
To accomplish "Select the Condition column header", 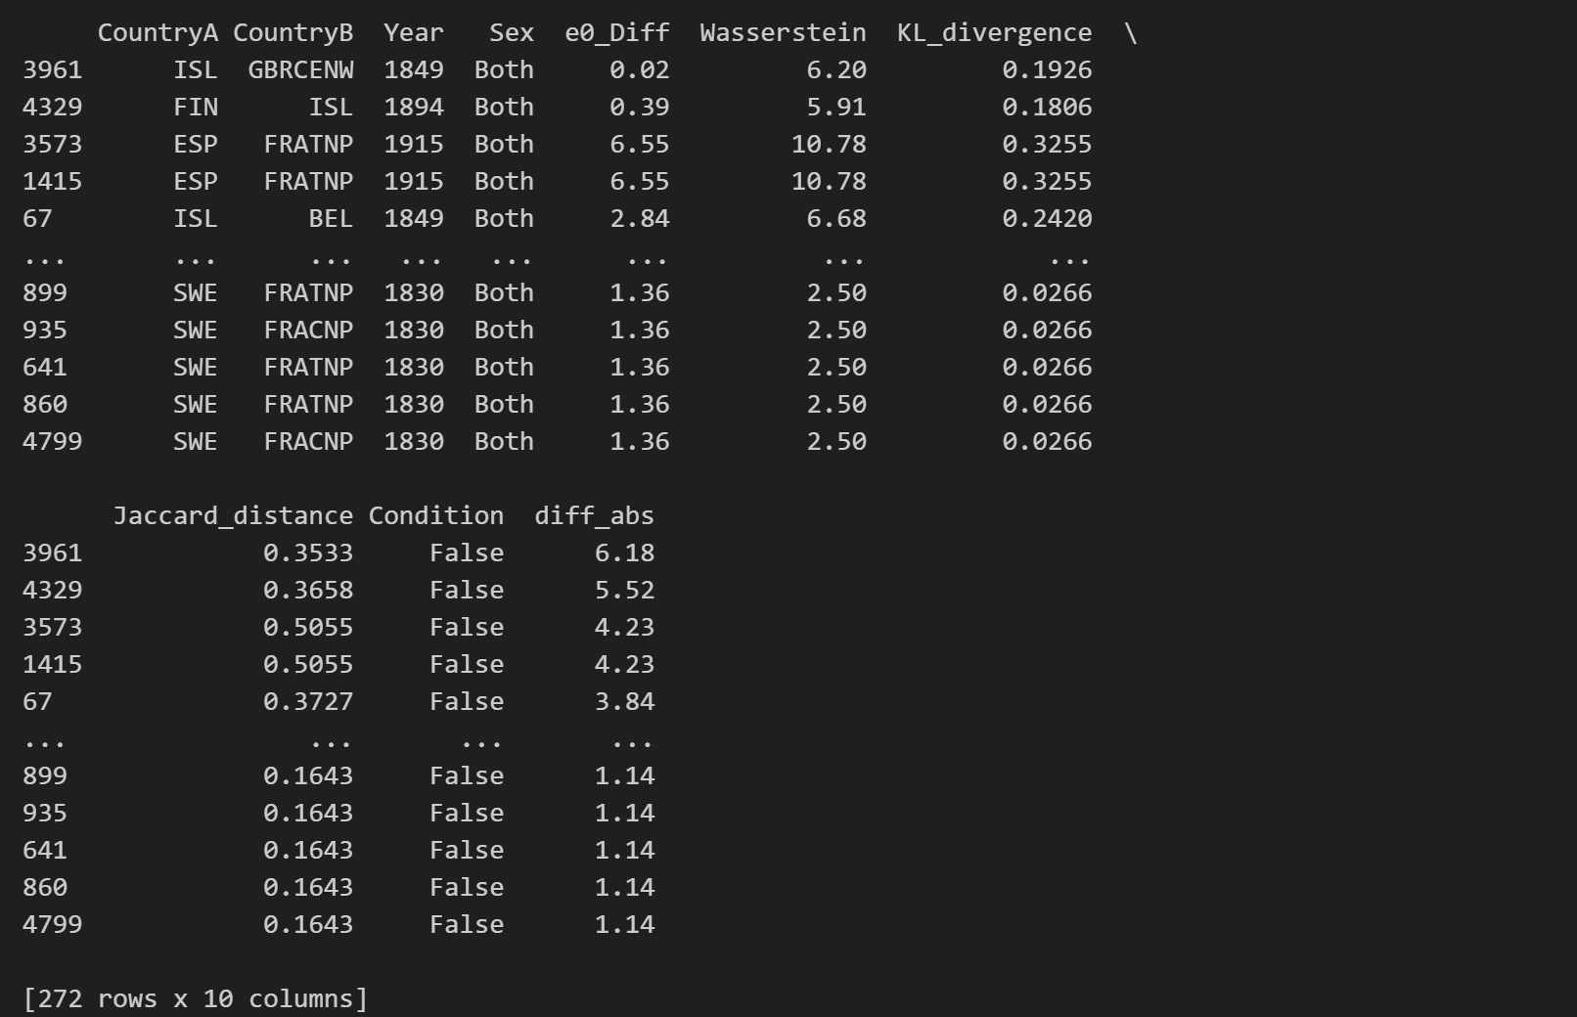I will click(436, 516).
